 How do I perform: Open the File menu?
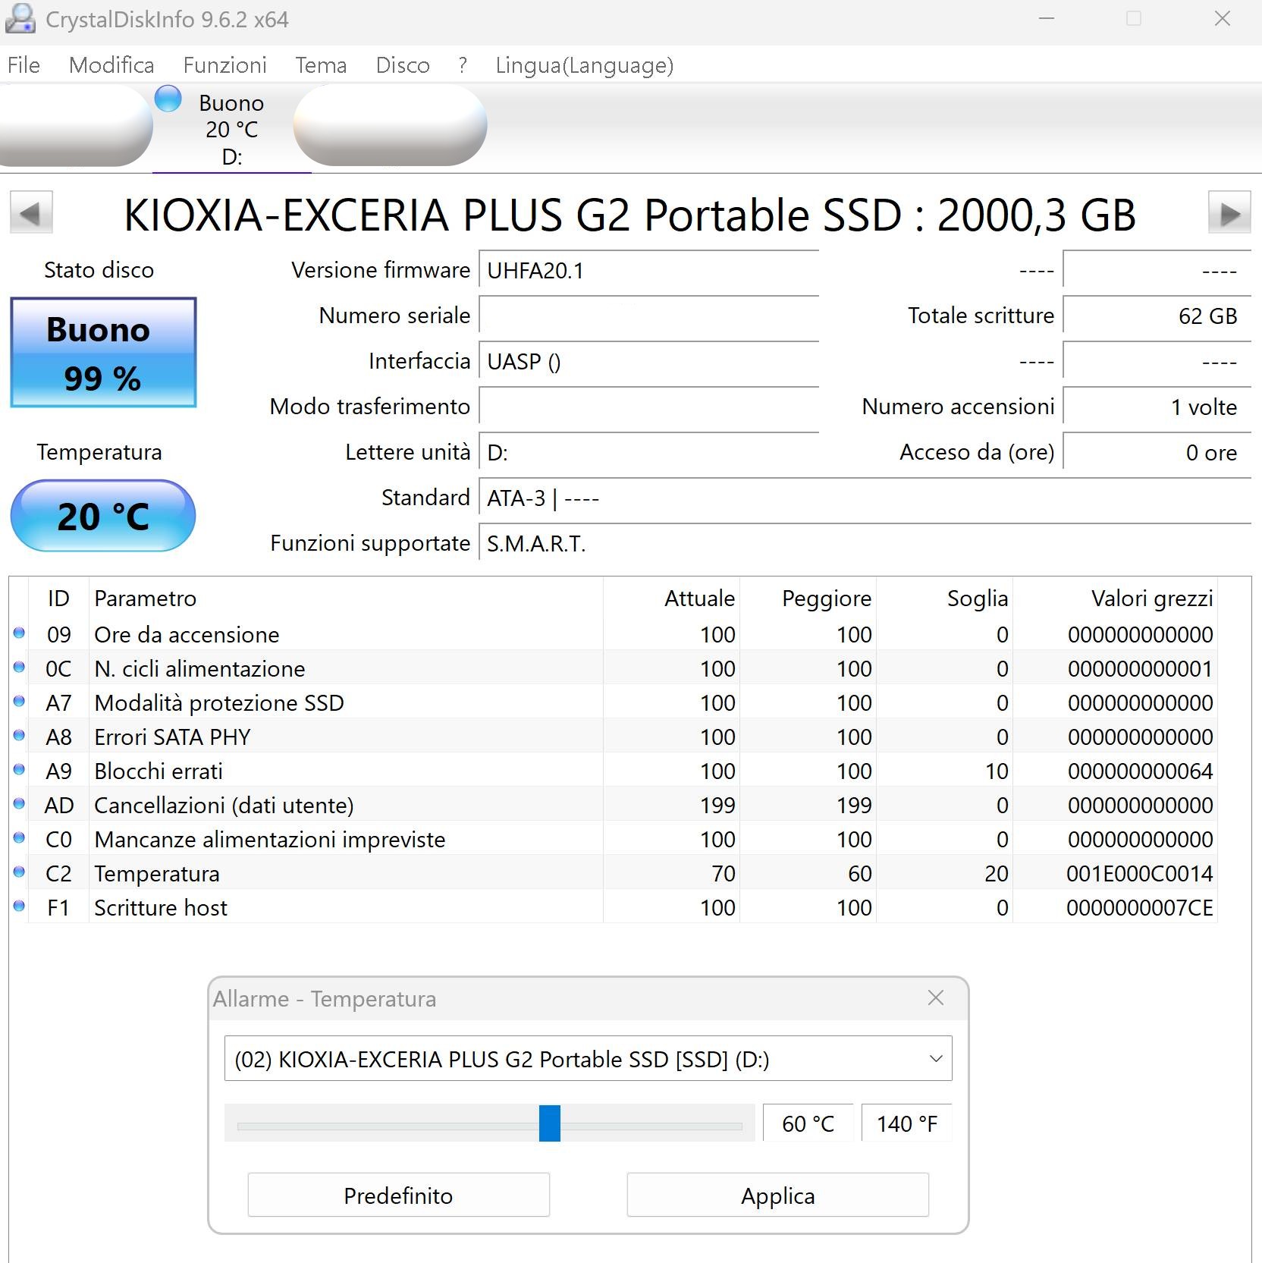24,65
